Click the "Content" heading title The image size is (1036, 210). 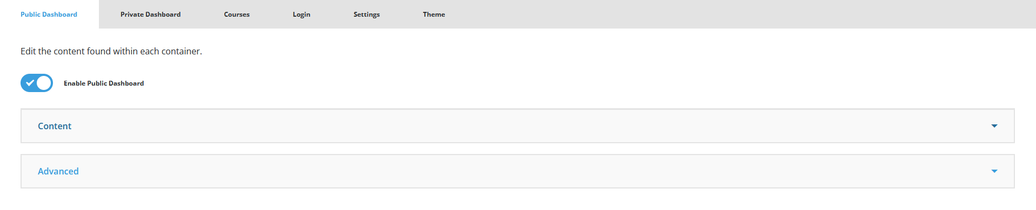click(x=55, y=126)
